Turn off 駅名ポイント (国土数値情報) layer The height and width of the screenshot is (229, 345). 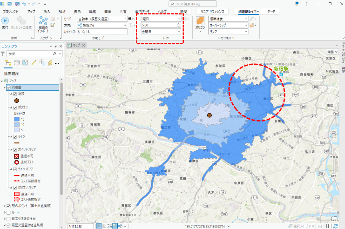coord(9,206)
